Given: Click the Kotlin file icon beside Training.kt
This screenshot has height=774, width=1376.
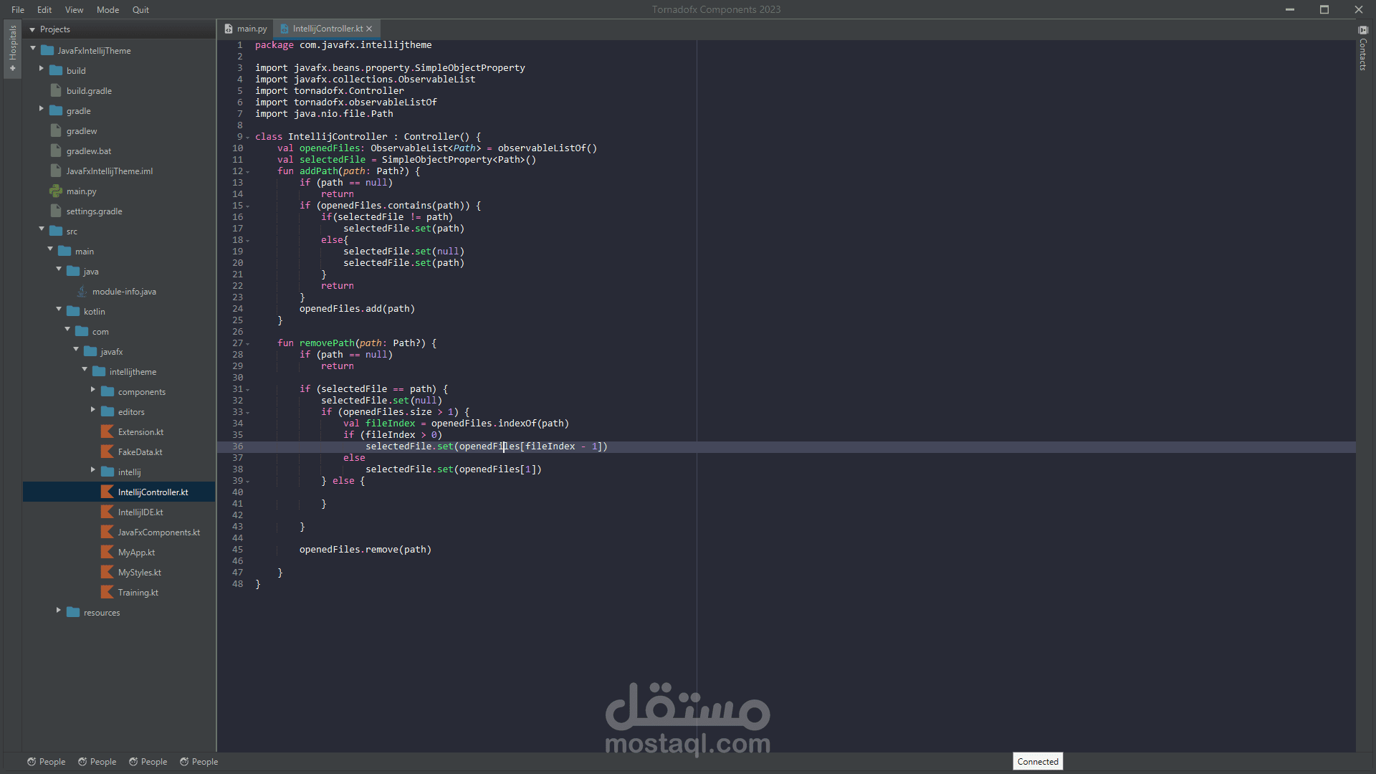Looking at the screenshot, I should coord(107,592).
